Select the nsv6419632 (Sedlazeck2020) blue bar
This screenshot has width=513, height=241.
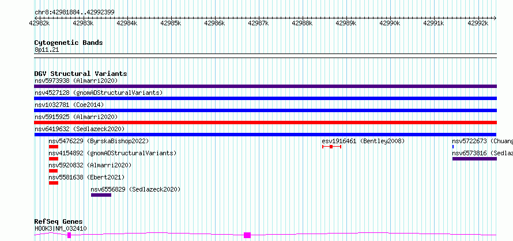tap(265, 135)
